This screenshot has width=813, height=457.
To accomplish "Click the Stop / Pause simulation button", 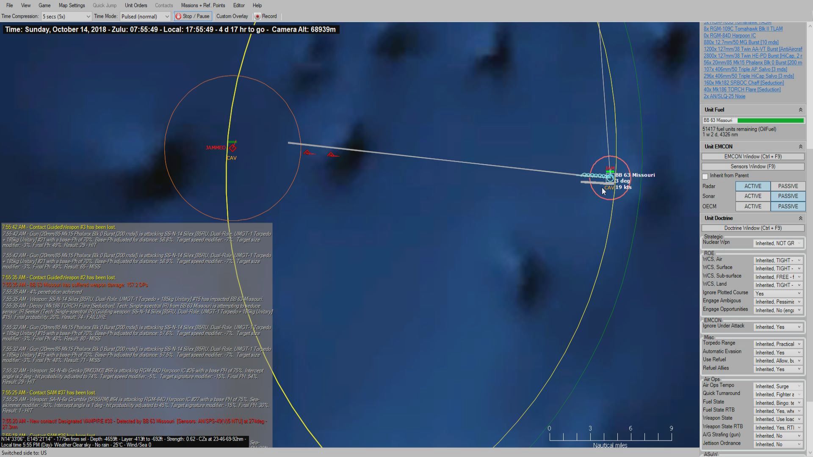I will pos(193,17).
